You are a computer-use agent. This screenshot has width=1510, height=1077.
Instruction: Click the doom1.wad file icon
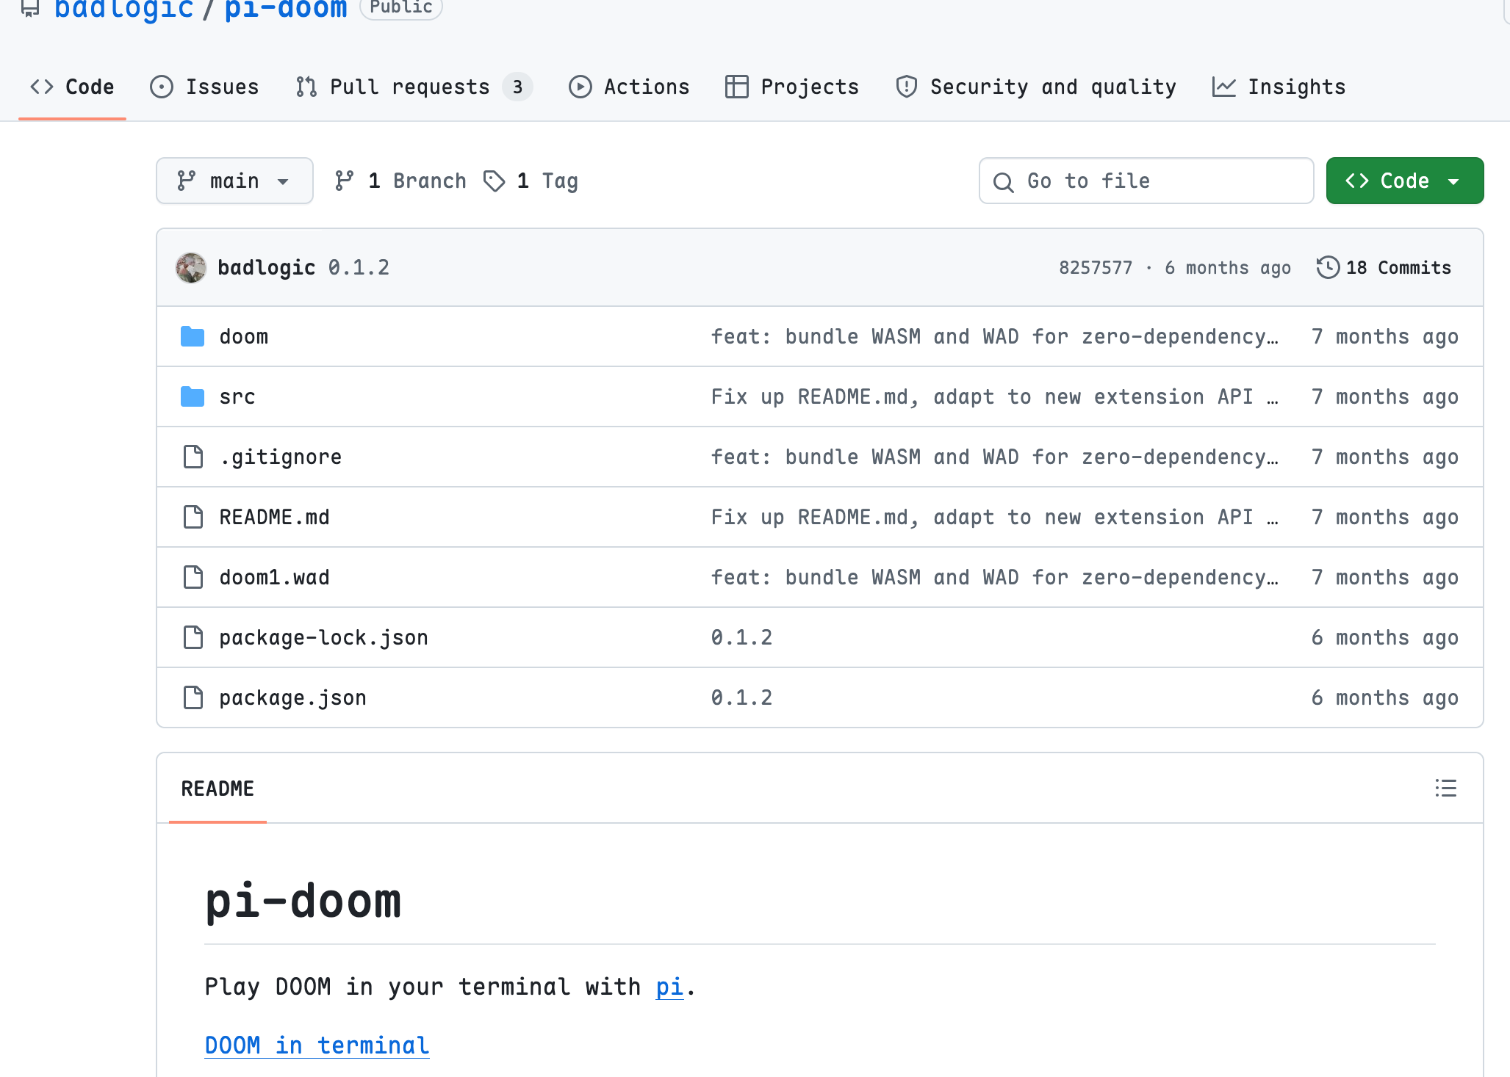point(193,577)
